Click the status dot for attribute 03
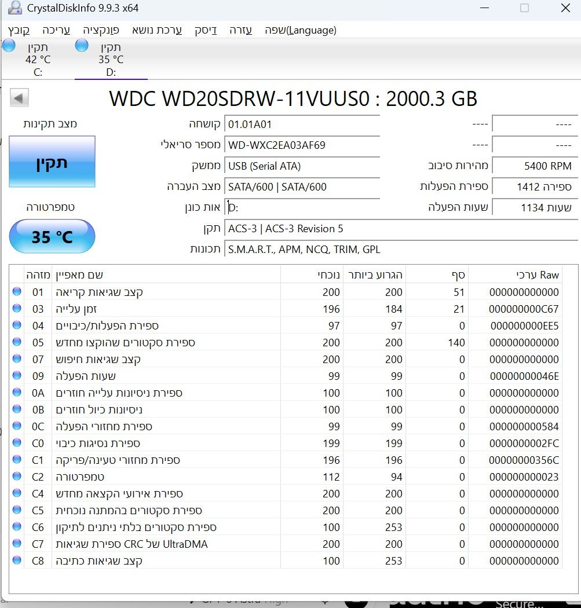Image resolution: width=581 pixels, height=608 pixels. [17, 308]
